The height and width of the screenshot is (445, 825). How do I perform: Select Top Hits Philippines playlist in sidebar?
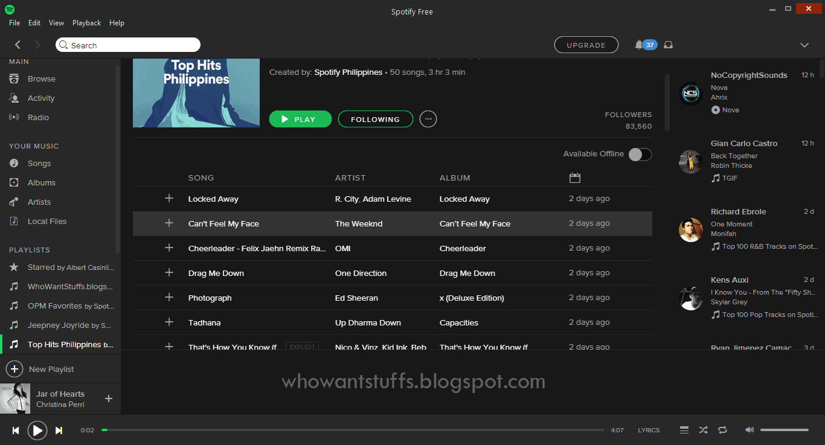click(x=61, y=344)
